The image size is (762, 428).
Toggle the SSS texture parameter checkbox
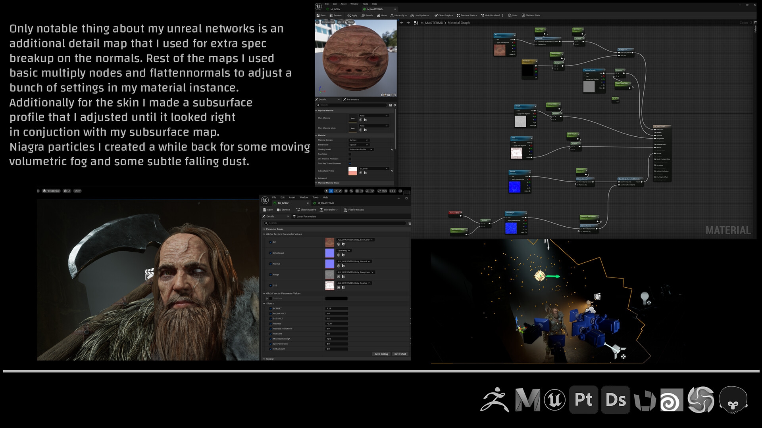[x=271, y=285]
